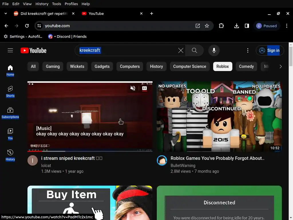Open the Tools menu
Screen dimensions: 293x220
click(x=56, y=4)
